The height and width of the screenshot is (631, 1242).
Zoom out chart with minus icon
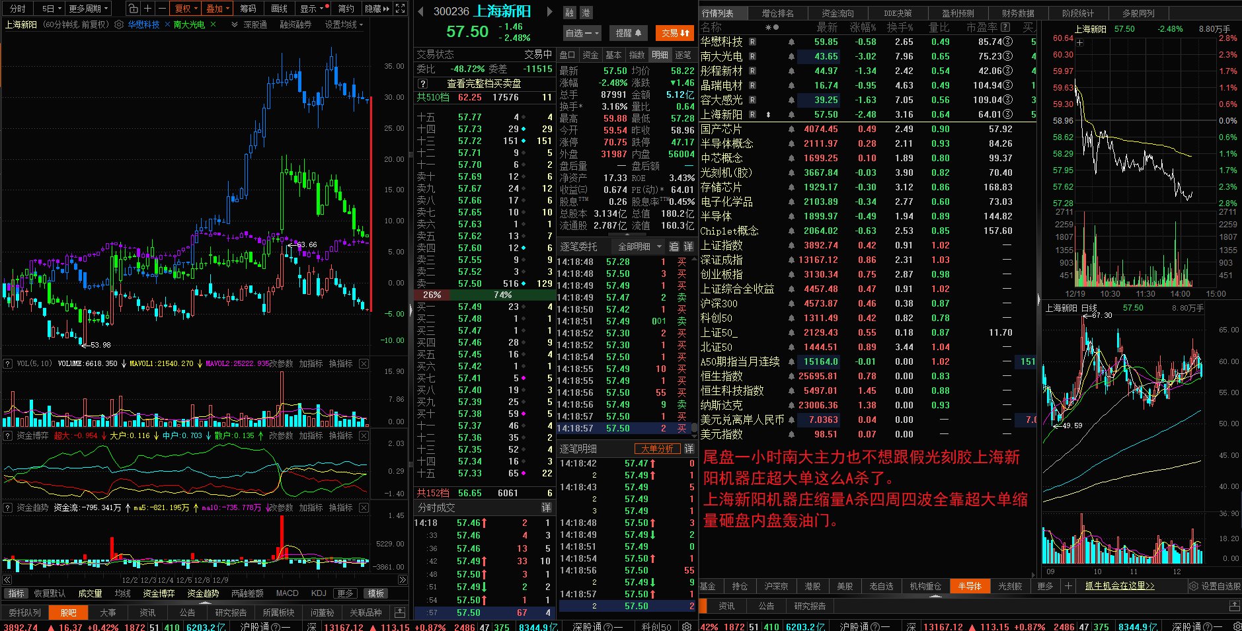tap(162, 9)
